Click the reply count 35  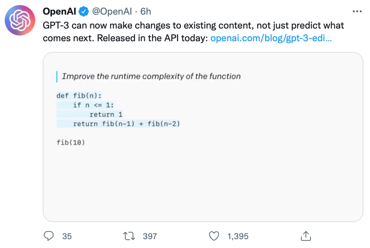(x=67, y=236)
